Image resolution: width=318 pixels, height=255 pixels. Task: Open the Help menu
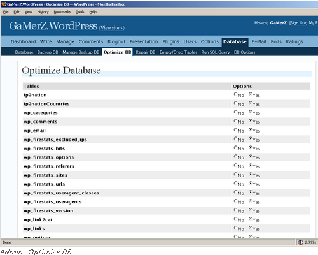[x=93, y=12]
